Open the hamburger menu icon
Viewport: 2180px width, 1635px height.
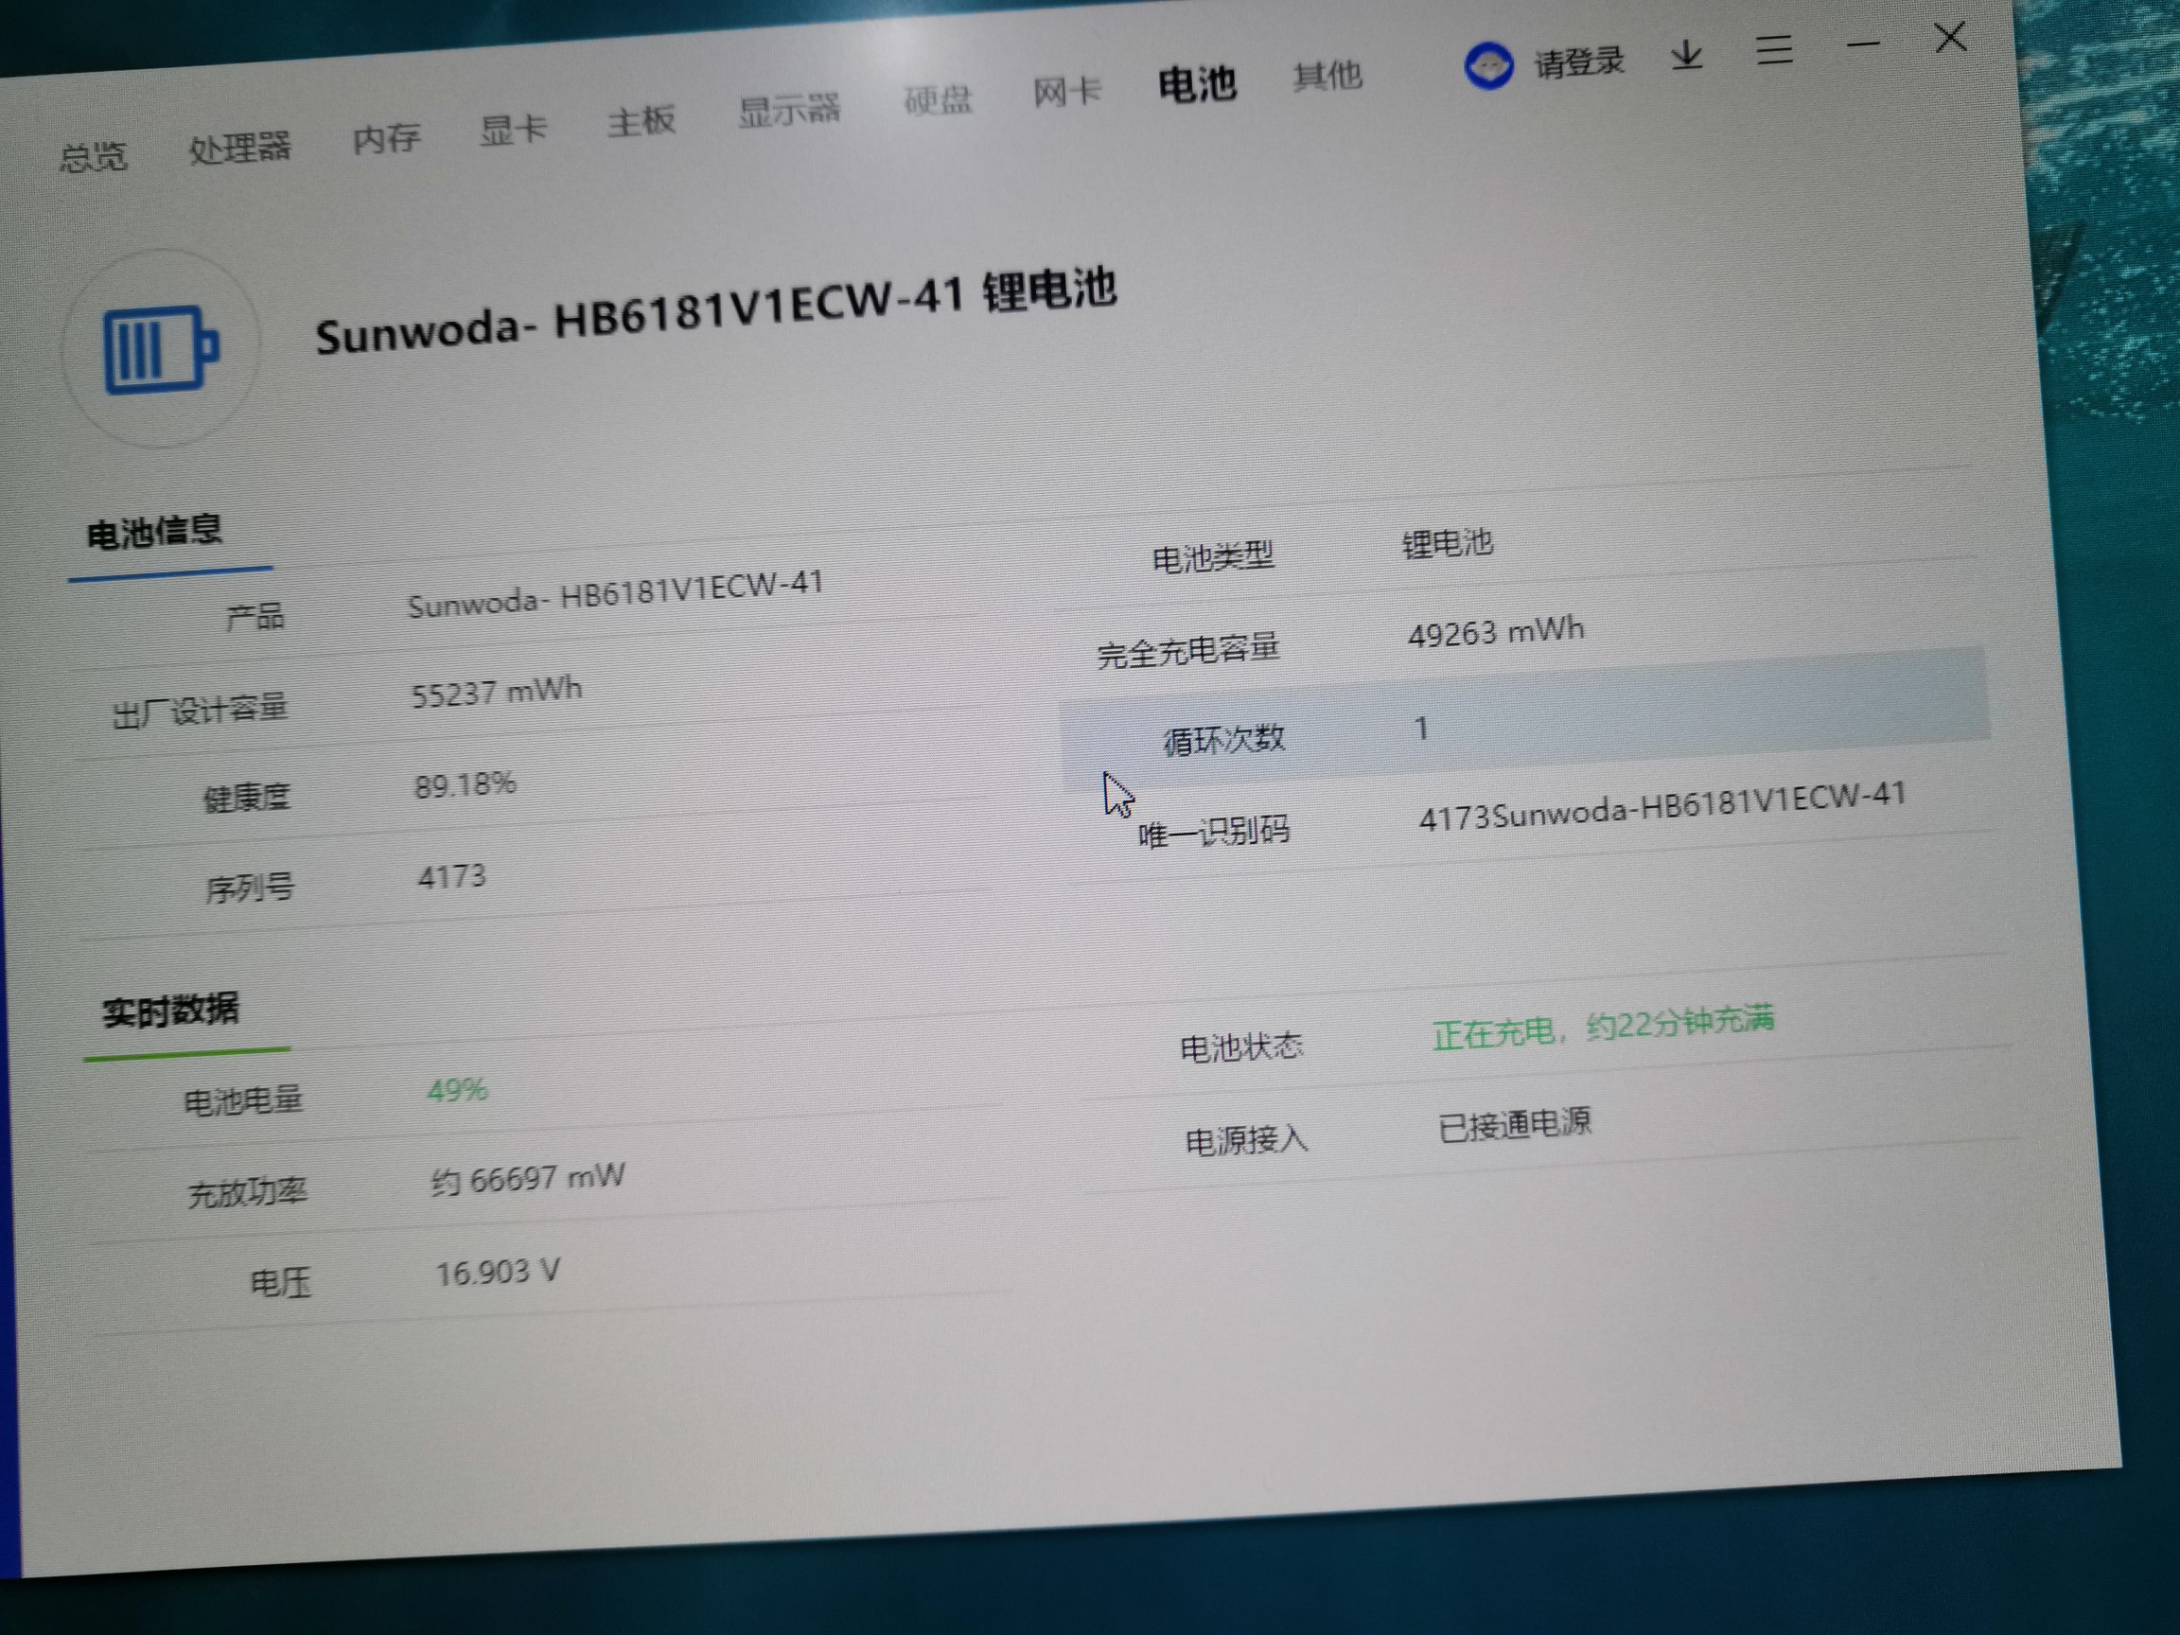pos(1774,49)
